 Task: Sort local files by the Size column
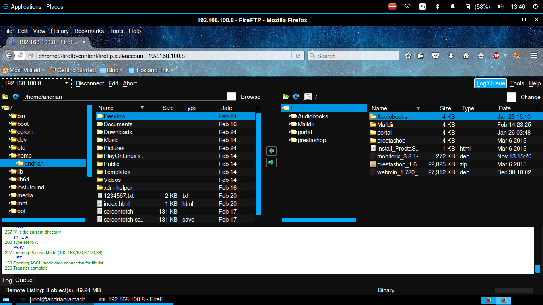[168, 108]
